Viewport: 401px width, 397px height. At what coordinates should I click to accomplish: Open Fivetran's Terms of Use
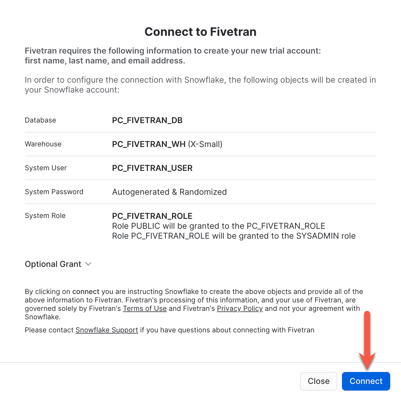[x=145, y=309]
